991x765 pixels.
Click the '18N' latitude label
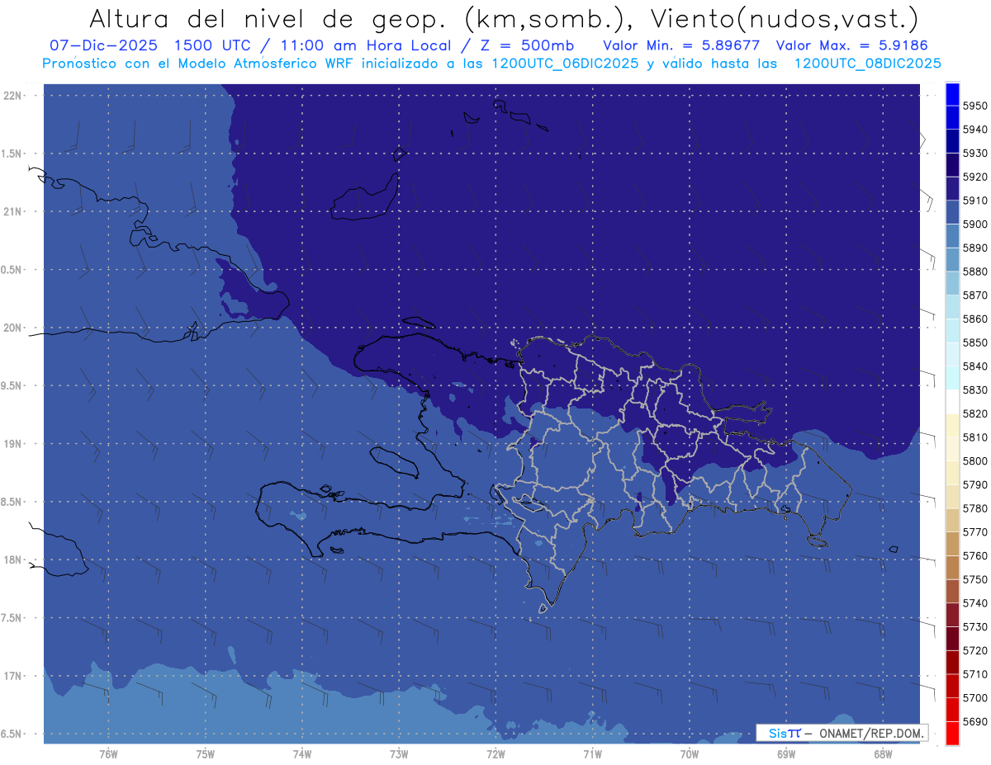point(13,560)
